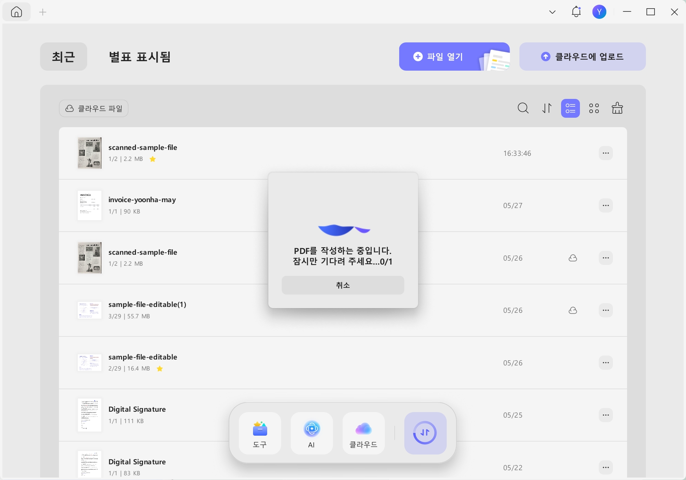
Task: Open the Y user account avatar
Action: (599, 12)
